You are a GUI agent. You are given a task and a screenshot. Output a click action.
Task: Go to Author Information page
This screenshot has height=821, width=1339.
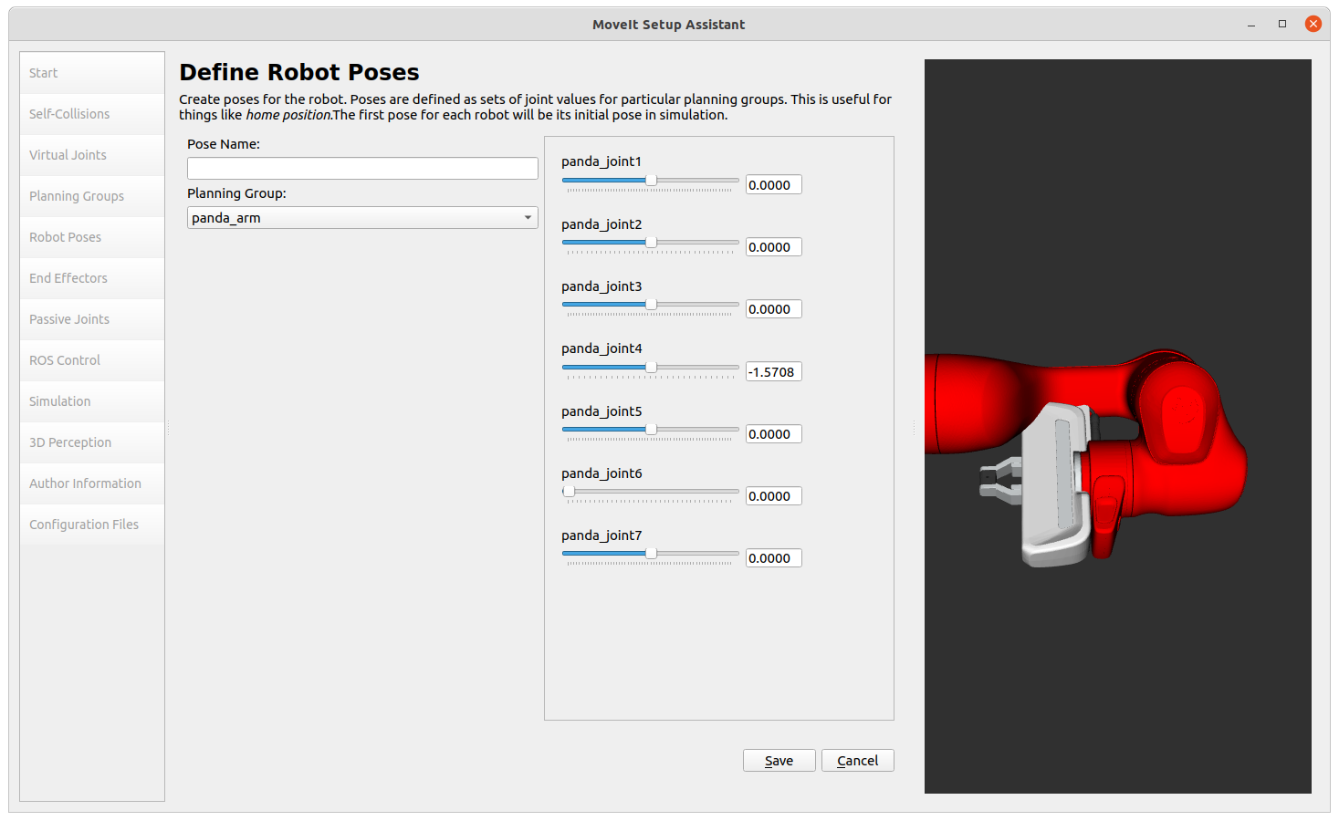(x=92, y=483)
